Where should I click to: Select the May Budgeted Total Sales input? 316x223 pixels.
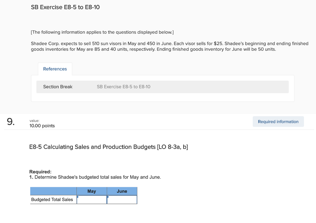[x=92, y=200]
